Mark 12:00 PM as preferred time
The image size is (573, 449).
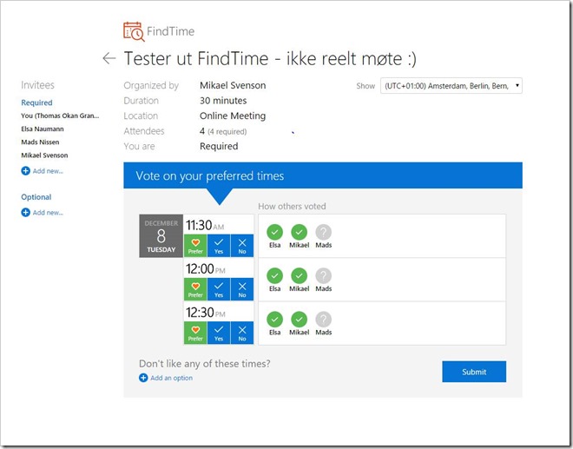195,289
